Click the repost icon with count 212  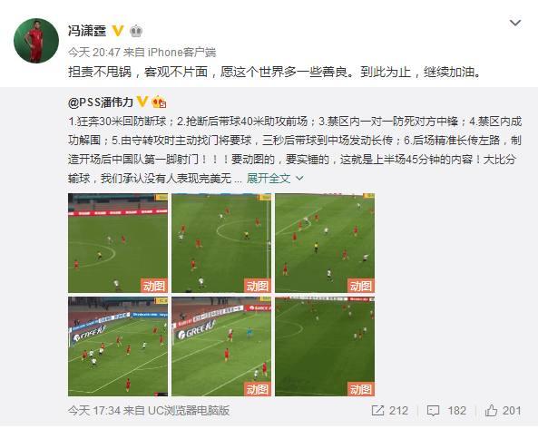[377, 410]
